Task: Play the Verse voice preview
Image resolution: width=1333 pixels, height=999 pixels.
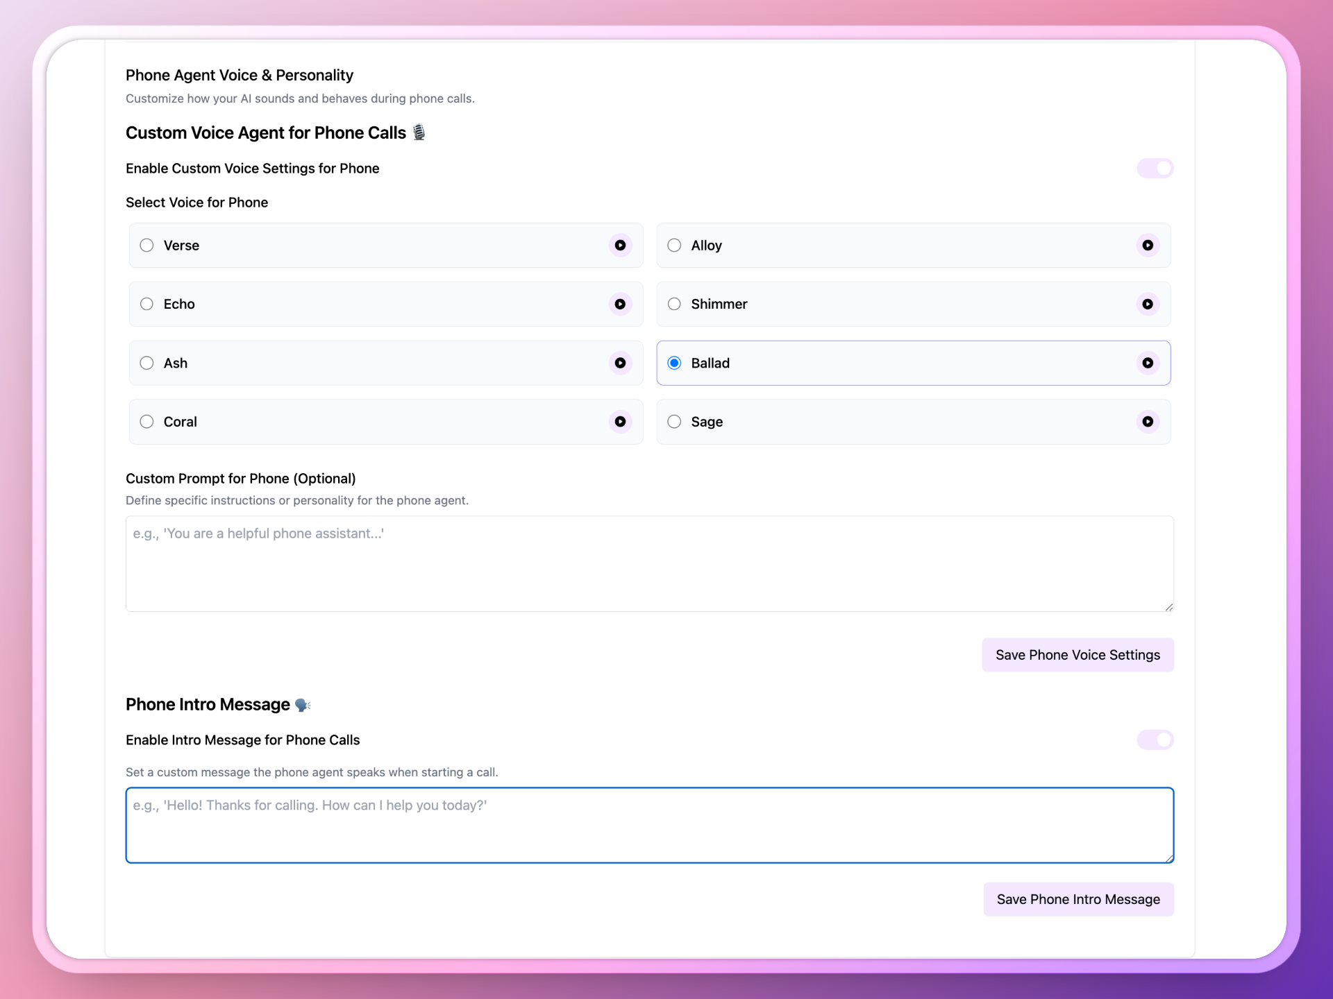Action: click(x=620, y=245)
